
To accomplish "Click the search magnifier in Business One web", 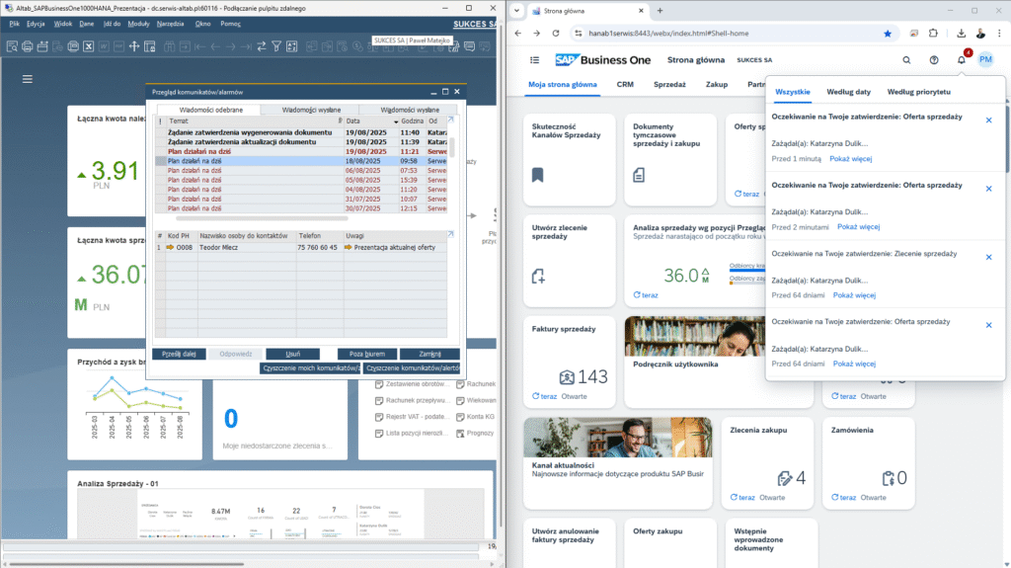I will tap(906, 60).
